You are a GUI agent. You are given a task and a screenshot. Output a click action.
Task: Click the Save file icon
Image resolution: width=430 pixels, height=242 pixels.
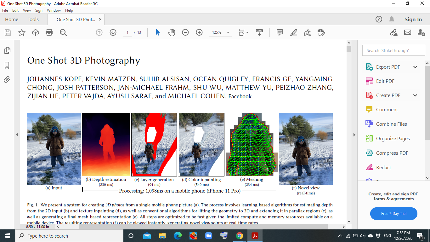(x=8, y=32)
